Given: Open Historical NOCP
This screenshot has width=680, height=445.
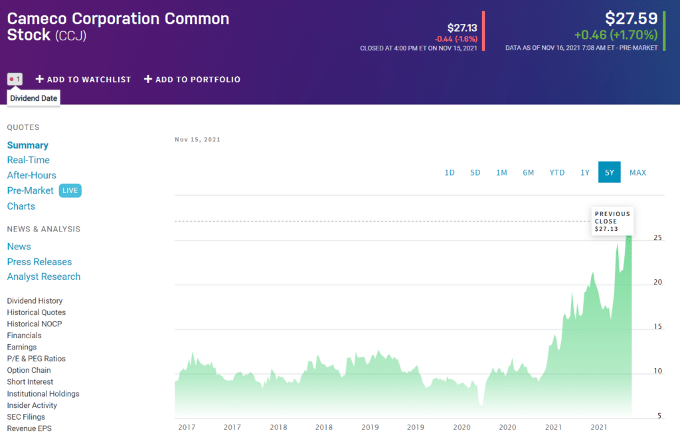Looking at the screenshot, I should coord(35,324).
